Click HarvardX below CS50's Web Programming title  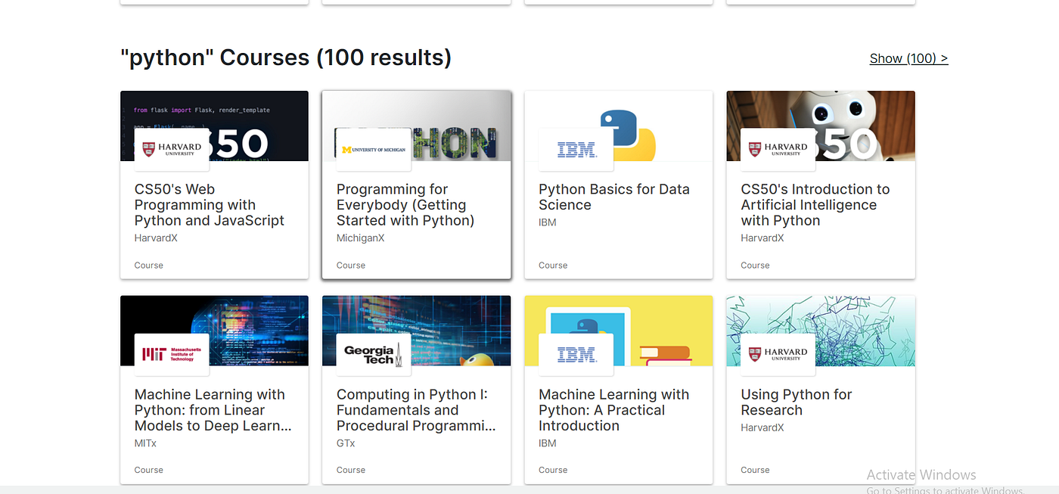pyautogui.click(x=156, y=238)
